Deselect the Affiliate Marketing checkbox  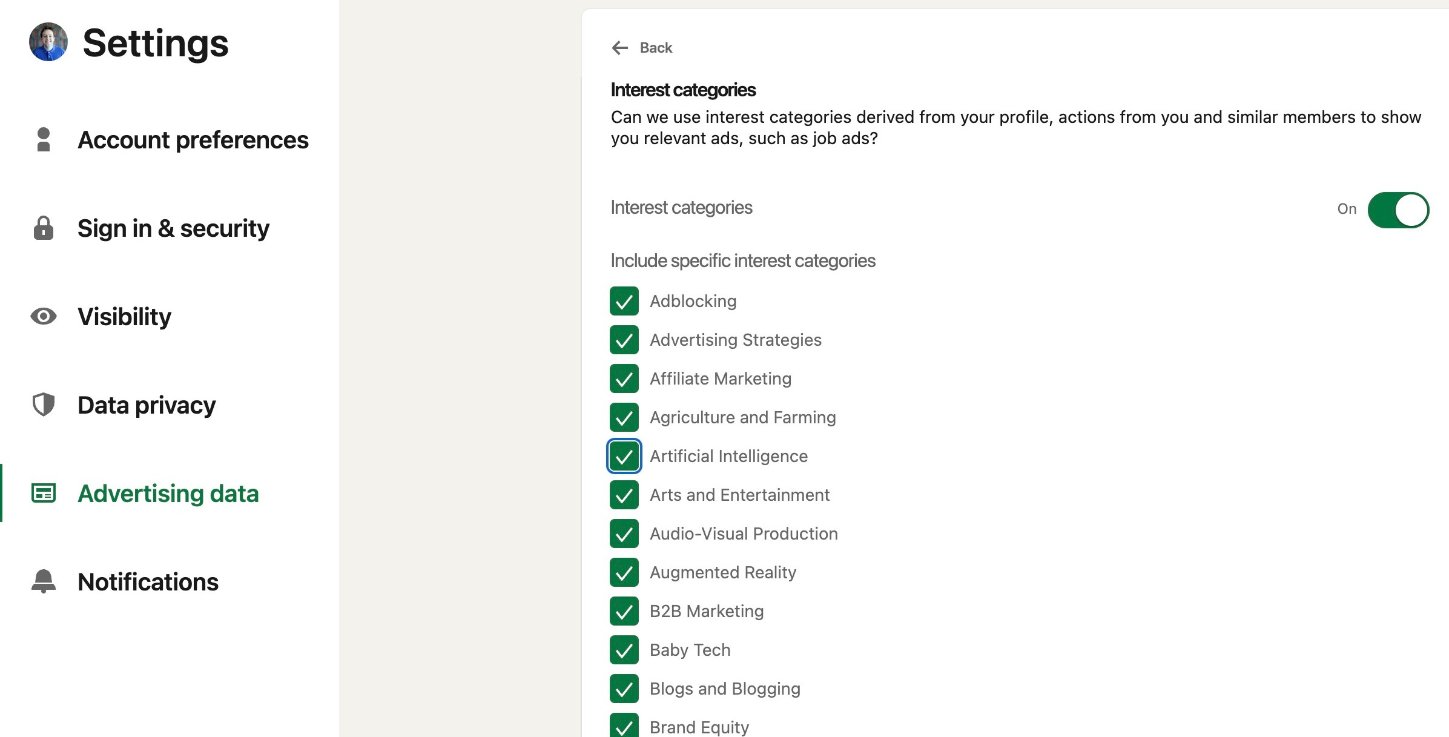[624, 378]
